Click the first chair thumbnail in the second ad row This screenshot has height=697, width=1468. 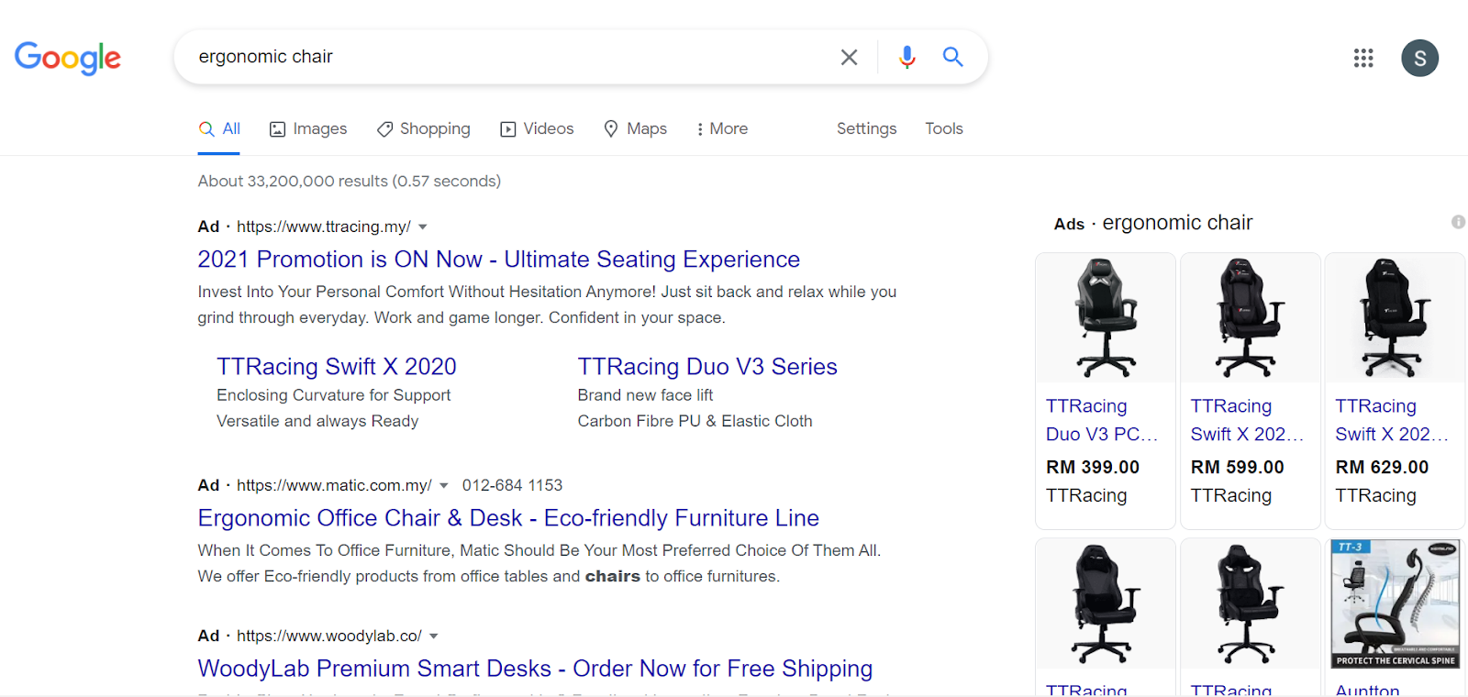coord(1106,604)
